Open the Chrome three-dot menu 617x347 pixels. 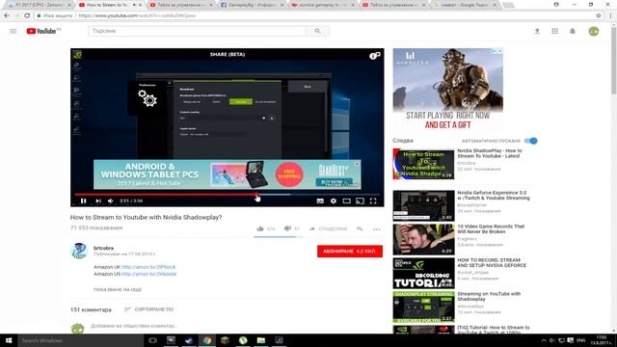point(610,15)
